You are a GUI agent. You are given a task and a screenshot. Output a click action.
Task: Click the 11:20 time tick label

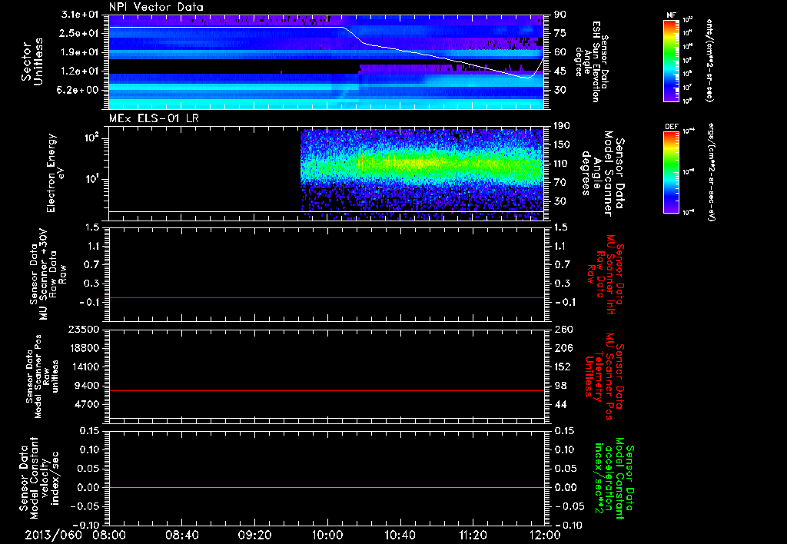click(473, 535)
